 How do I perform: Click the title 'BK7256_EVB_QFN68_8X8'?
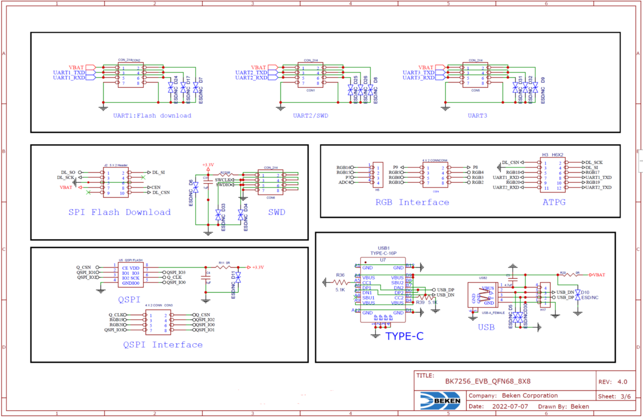coord(488,381)
